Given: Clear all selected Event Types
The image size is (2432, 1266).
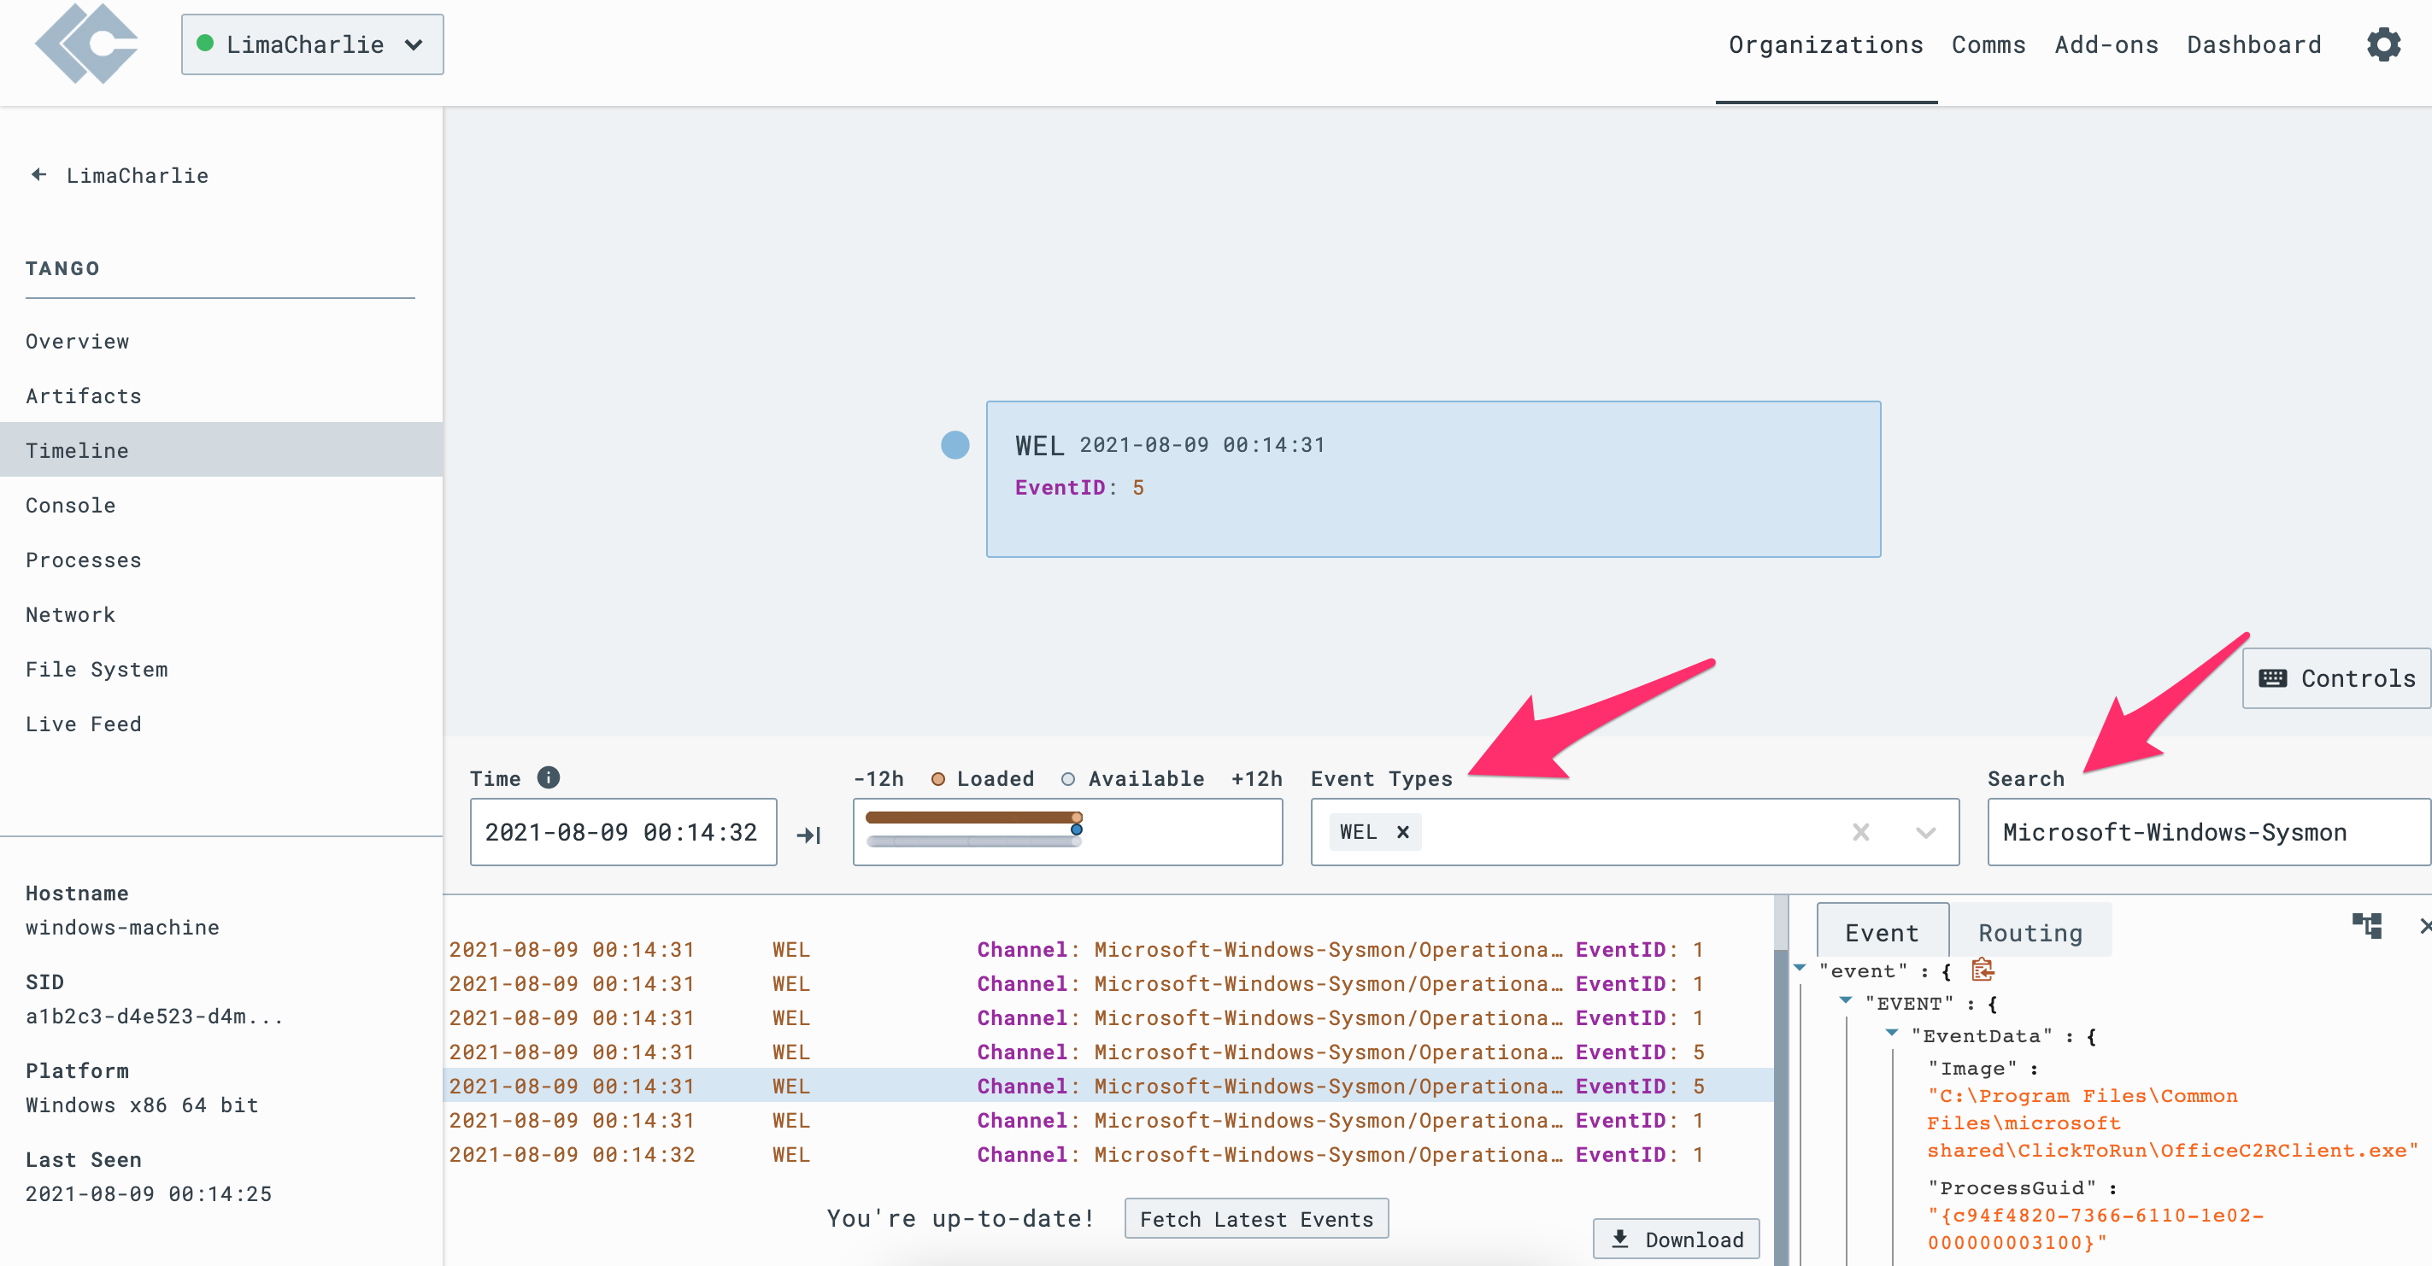Looking at the screenshot, I should point(1859,832).
